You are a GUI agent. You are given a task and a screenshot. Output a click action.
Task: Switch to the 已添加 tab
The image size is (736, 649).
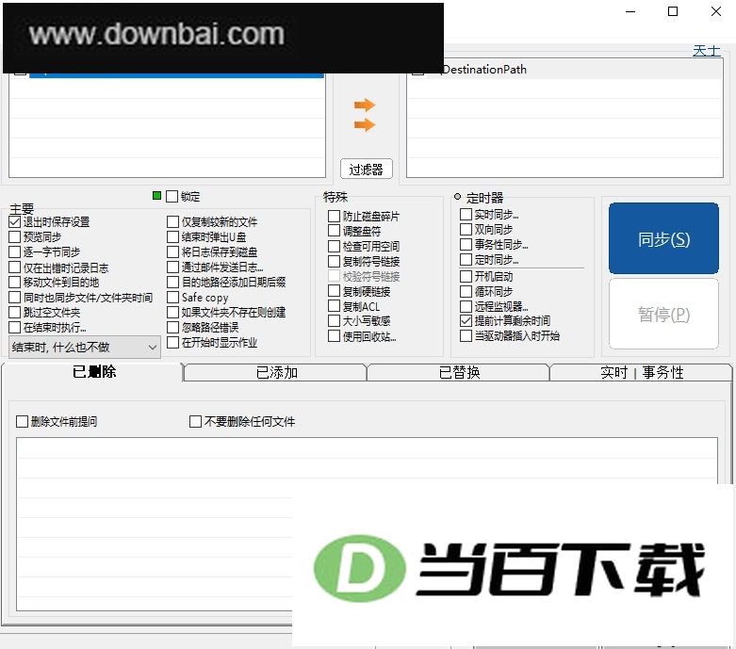(x=276, y=373)
